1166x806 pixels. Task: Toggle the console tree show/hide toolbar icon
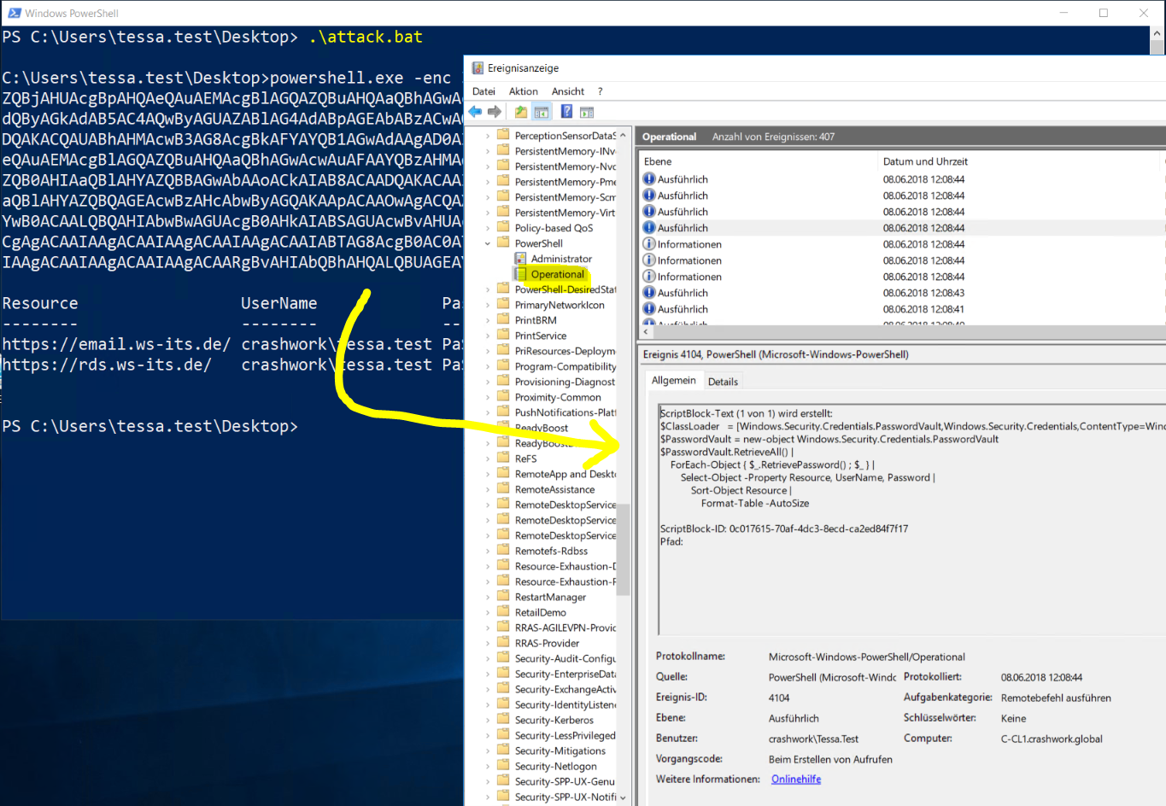click(x=542, y=112)
